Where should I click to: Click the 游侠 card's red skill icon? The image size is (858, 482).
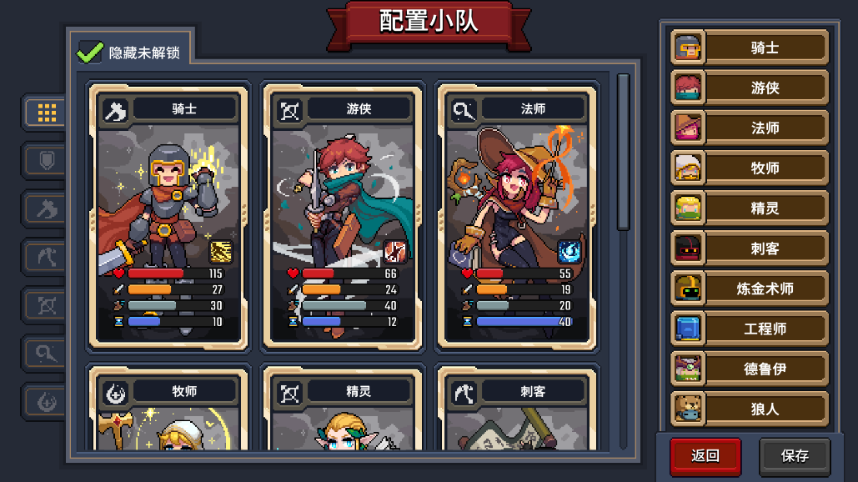click(x=394, y=251)
